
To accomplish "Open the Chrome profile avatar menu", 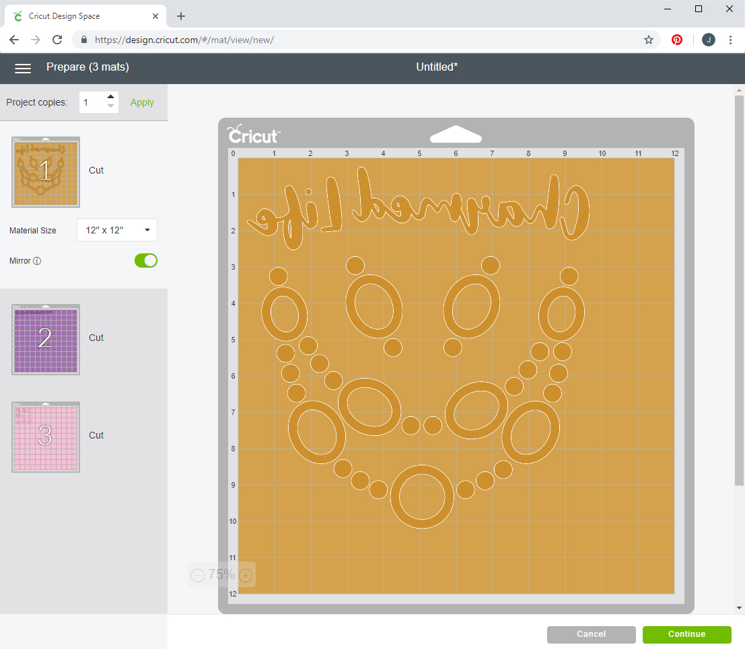I will pos(709,40).
